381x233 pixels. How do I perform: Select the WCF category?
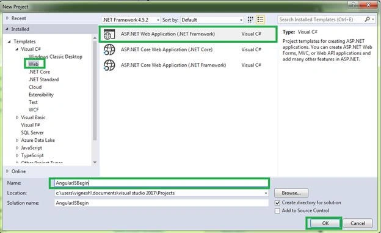(34, 110)
